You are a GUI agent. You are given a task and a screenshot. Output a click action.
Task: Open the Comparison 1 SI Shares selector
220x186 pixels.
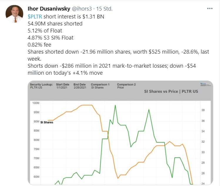click(100, 86)
